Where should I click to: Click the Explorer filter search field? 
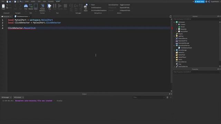pos(196,19)
